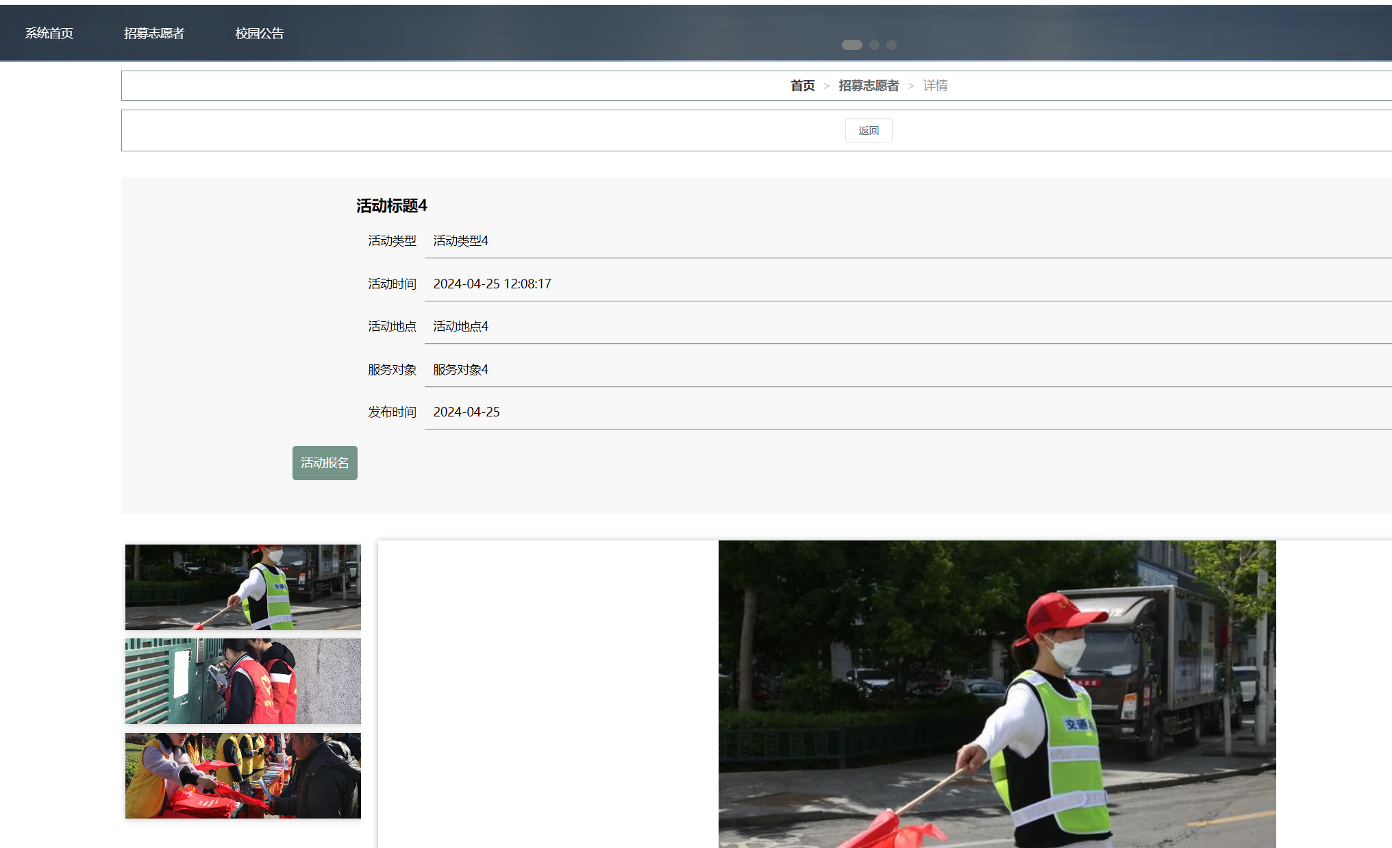Select the traffic volunteer thumbnail
The width and height of the screenshot is (1392, 848).
(243, 587)
